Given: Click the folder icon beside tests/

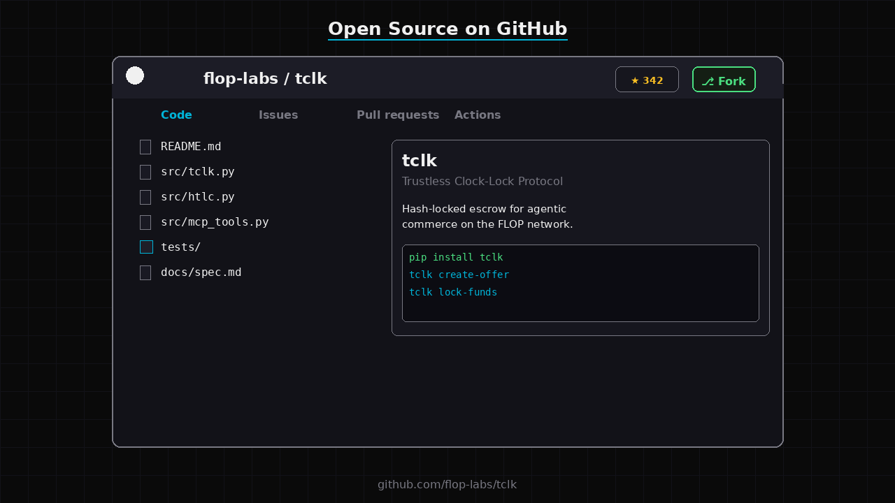Looking at the screenshot, I should tap(146, 247).
